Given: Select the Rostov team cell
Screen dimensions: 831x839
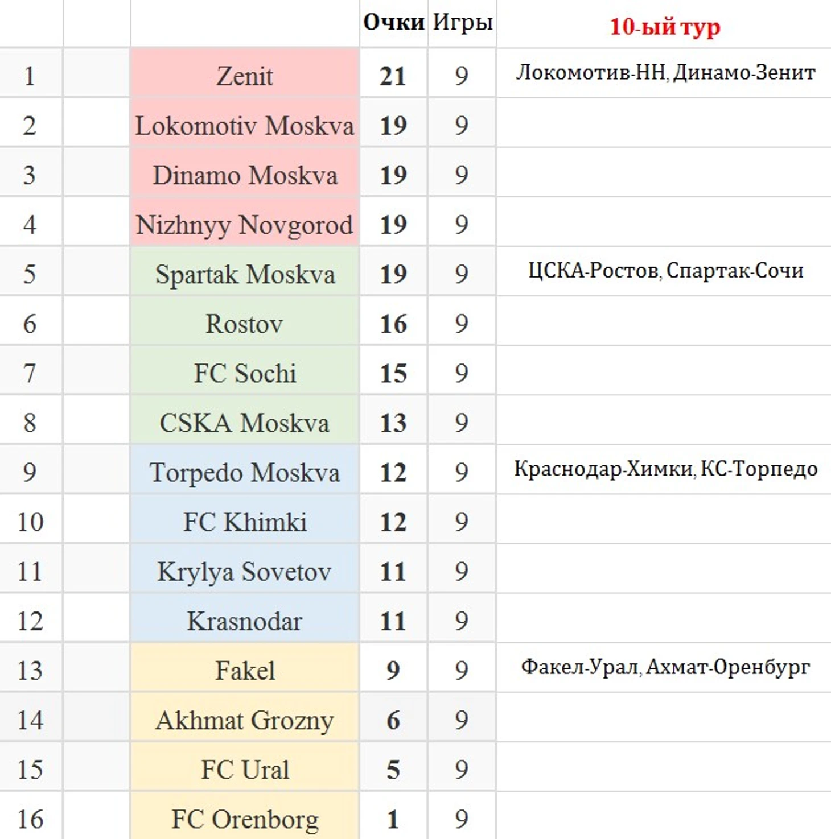Looking at the screenshot, I should point(245,324).
